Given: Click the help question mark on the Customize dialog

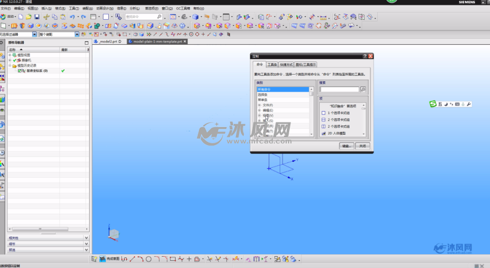Looking at the screenshot, I should point(365,56).
